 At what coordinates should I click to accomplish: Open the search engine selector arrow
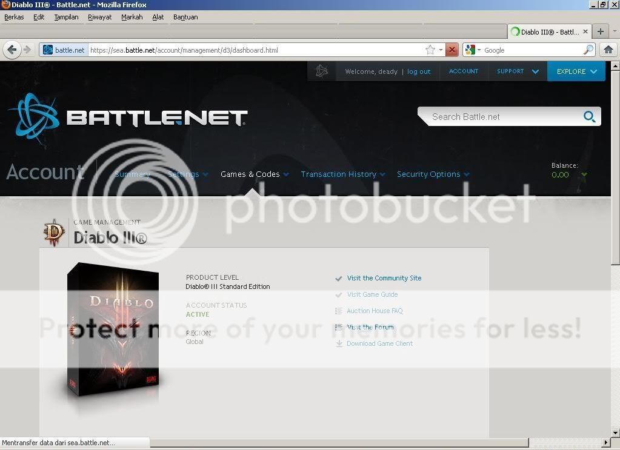coord(479,50)
